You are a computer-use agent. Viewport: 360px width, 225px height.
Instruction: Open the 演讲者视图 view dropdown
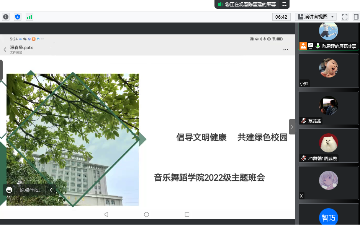coord(316,17)
